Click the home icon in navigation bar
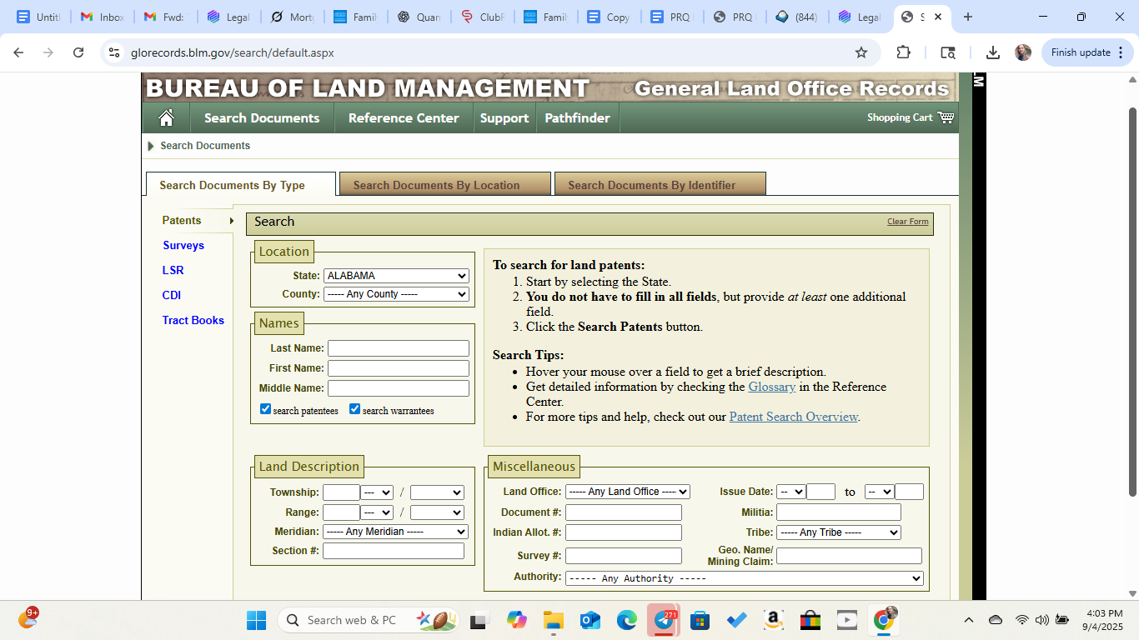 point(166,118)
